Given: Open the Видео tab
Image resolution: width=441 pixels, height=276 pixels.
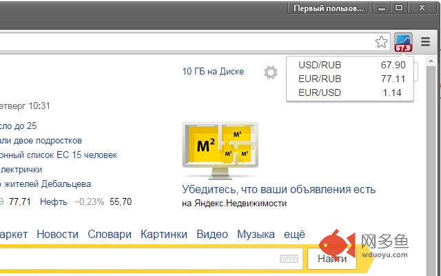Looking at the screenshot, I should (212, 234).
